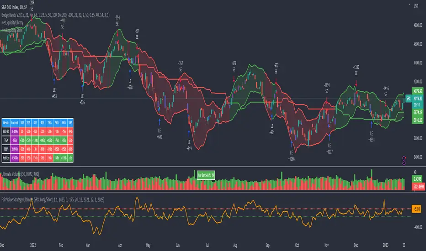426x251 pixels.
Task: Click the 702.469M volume value label
Action: 419,186
